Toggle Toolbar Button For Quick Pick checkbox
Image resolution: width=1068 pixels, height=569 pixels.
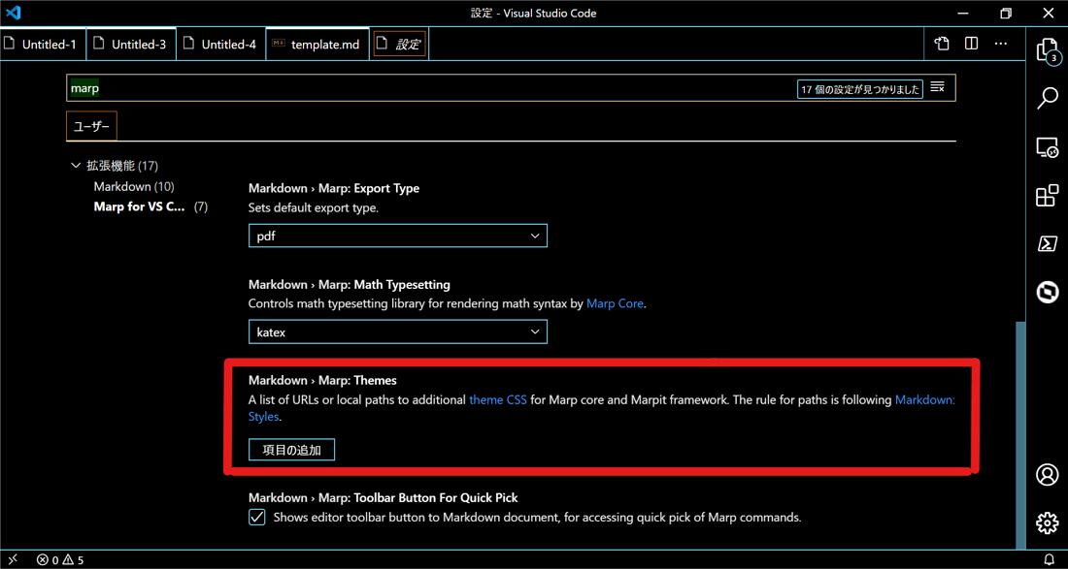tap(256, 518)
